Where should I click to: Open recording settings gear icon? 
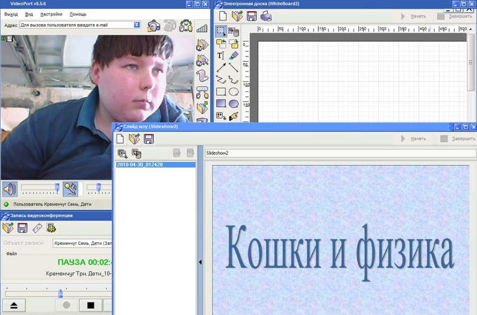[x=51, y=228]
